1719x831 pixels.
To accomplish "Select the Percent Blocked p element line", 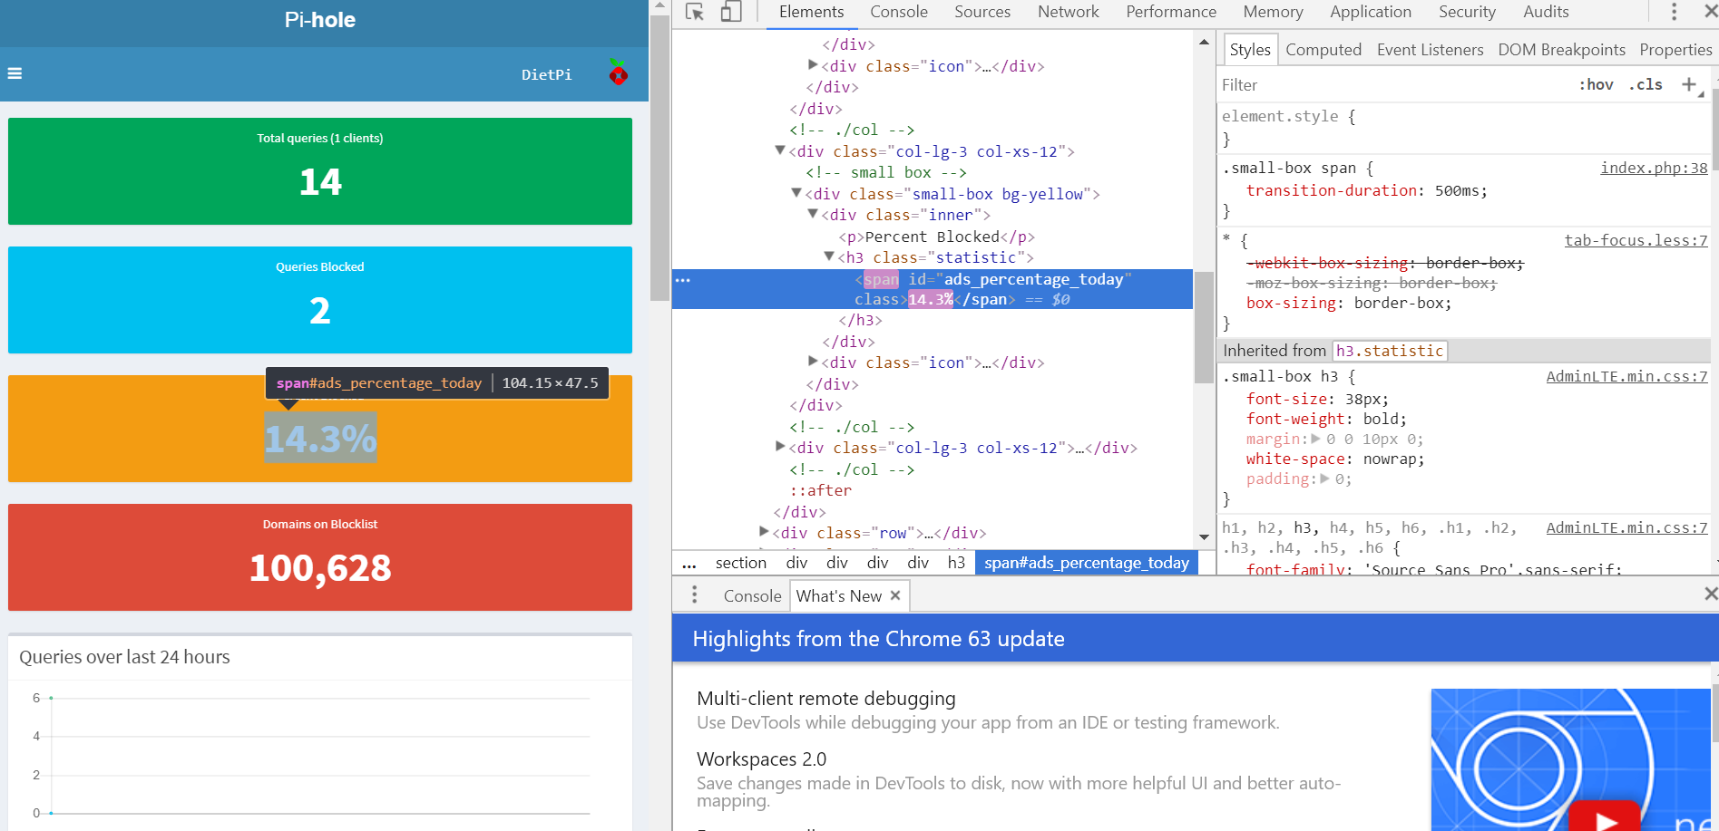I will click(x=936, y=237).
